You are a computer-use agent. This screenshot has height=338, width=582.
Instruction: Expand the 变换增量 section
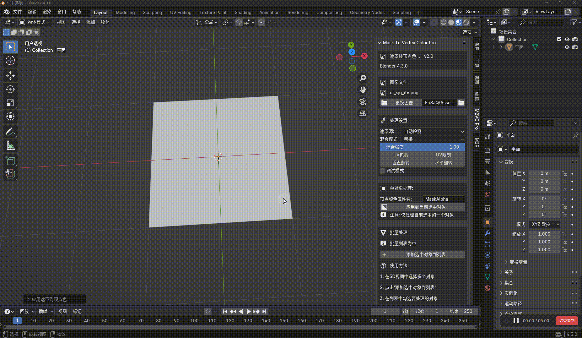(518, 262)
